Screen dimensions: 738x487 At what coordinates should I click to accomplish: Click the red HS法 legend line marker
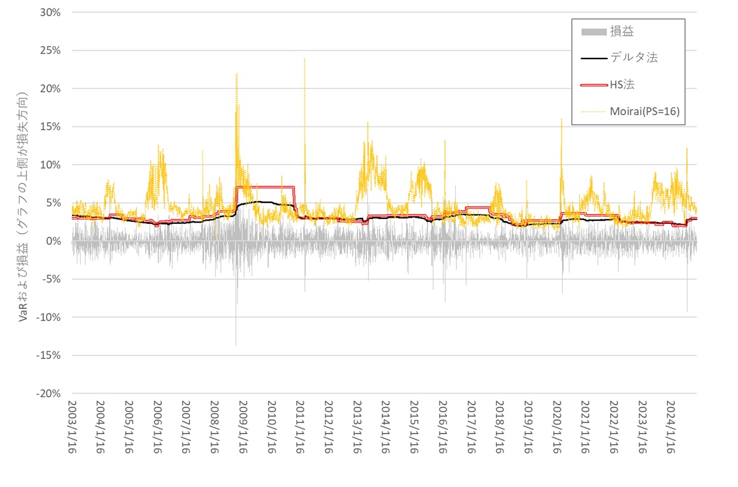(592, 85)
